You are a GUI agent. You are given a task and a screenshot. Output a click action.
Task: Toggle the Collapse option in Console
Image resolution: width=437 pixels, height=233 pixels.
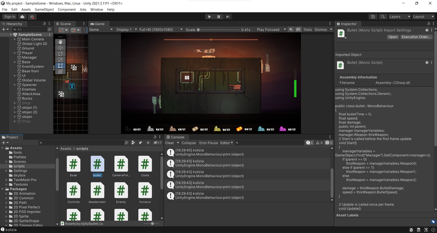tap(188, 143)
